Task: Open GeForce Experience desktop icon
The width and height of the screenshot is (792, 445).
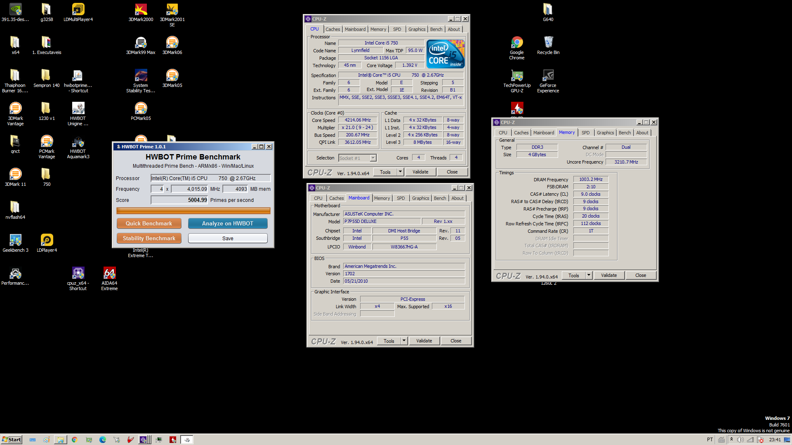Action: 548,81
